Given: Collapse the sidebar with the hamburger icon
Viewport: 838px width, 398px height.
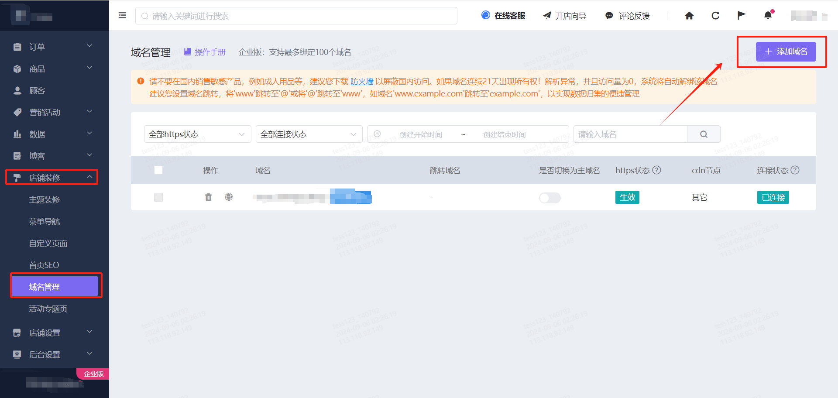Looking at the screenshot, I should point(122,15).
